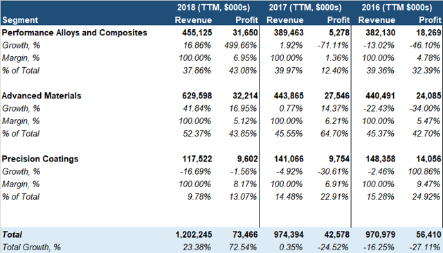This screenshot has width=443, height=253.
Task: Select the 73,466 total profit cell
Action: coord(245,234)
